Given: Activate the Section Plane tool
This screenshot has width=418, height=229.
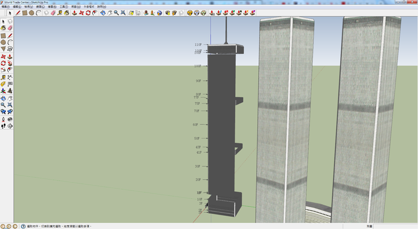Looking at the screenshot, I should (x=10, y=126).
